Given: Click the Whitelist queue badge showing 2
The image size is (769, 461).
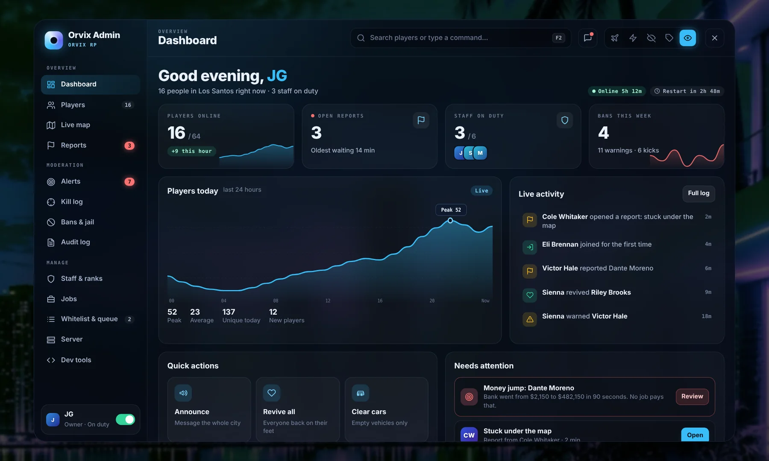Looking at the screenshot, I should click(129, 319).
